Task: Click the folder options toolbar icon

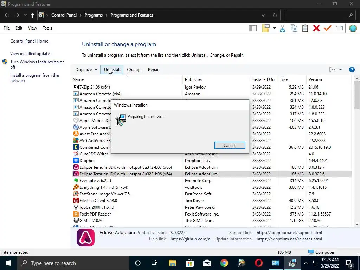Action: tap(266, 28)
